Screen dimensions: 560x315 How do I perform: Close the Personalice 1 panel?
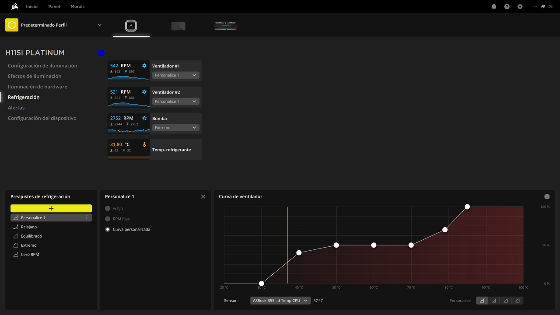(x=203, y=196)
